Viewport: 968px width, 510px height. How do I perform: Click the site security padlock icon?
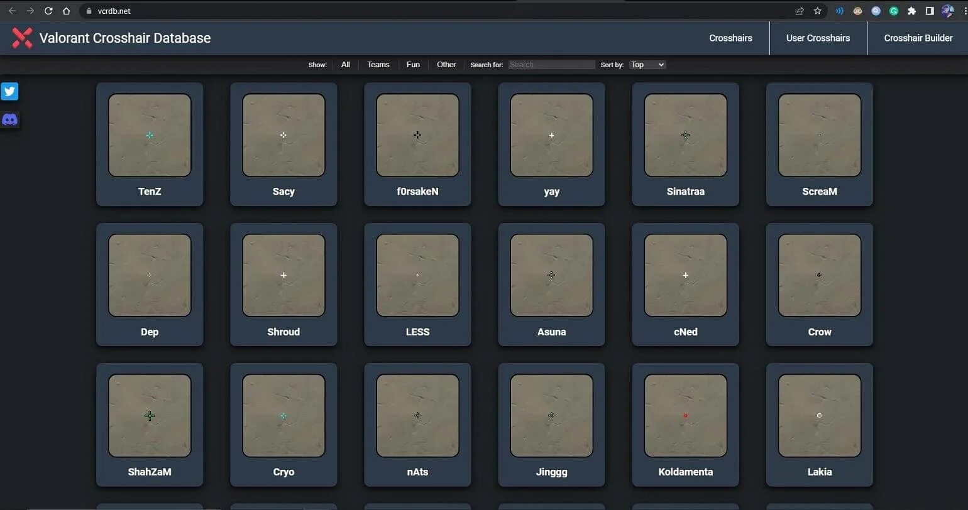[x=88, y=11]
